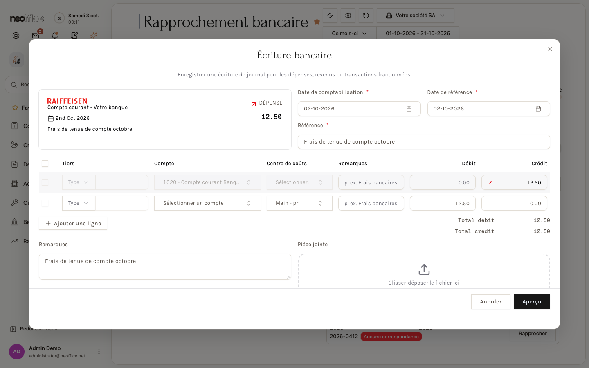
Task: Expand the Votre société SA company selector
Action: 415,16
